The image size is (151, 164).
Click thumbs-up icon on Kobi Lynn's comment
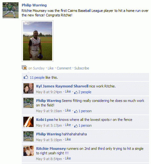click(x=76, y=126)
